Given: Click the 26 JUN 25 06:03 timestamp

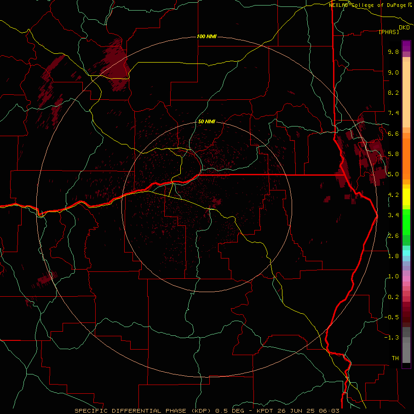Looking at the screenshot, I should point(308,411).
